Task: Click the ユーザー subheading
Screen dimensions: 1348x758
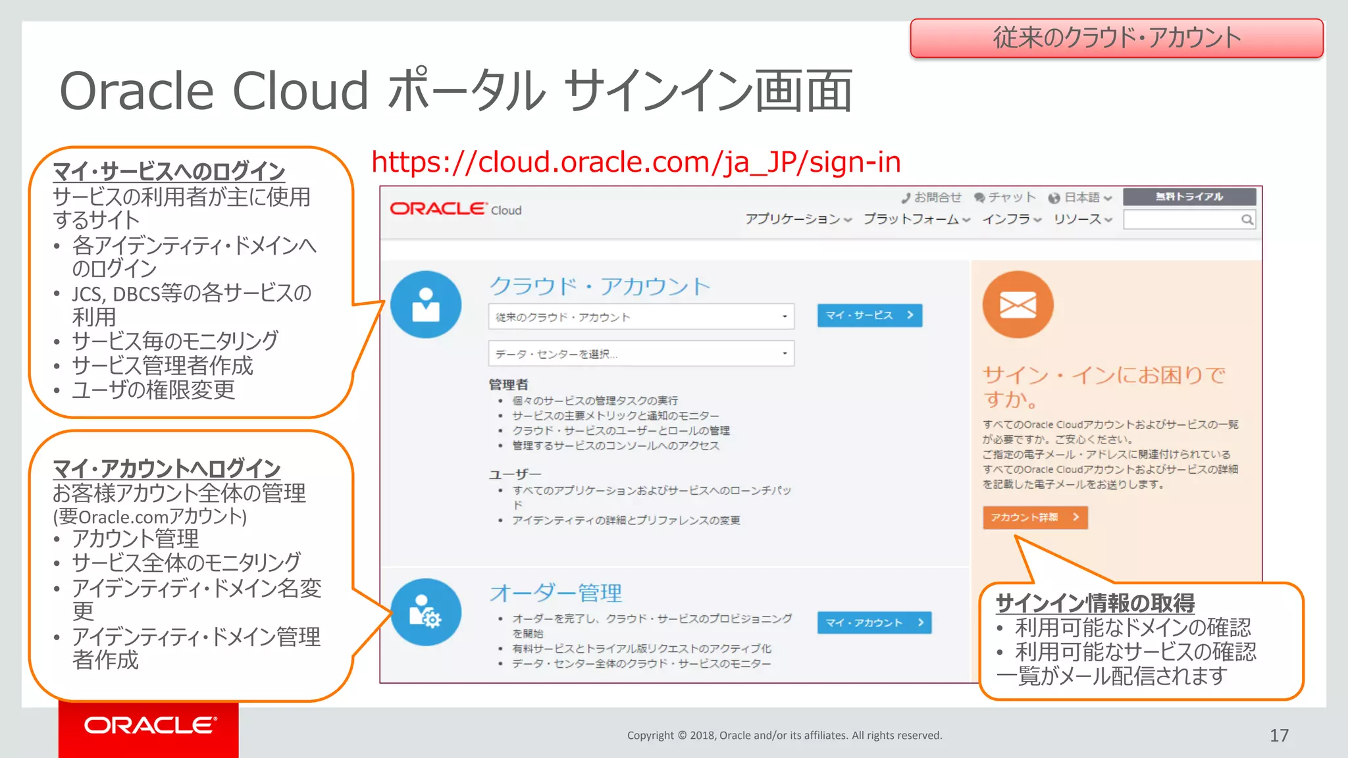Action: [x=515, y=474]
